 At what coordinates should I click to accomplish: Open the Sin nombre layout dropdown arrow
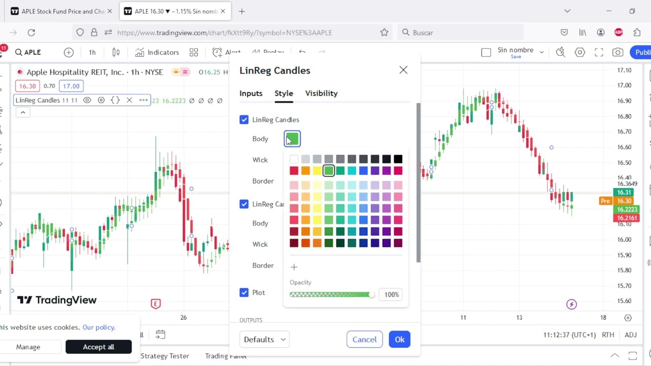tap(542, 52)
